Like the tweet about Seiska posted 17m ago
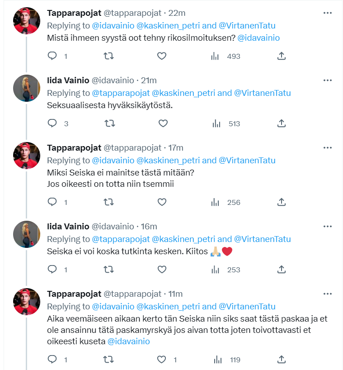The height and width of the screenshot is (370, 343). pos(162,202)
